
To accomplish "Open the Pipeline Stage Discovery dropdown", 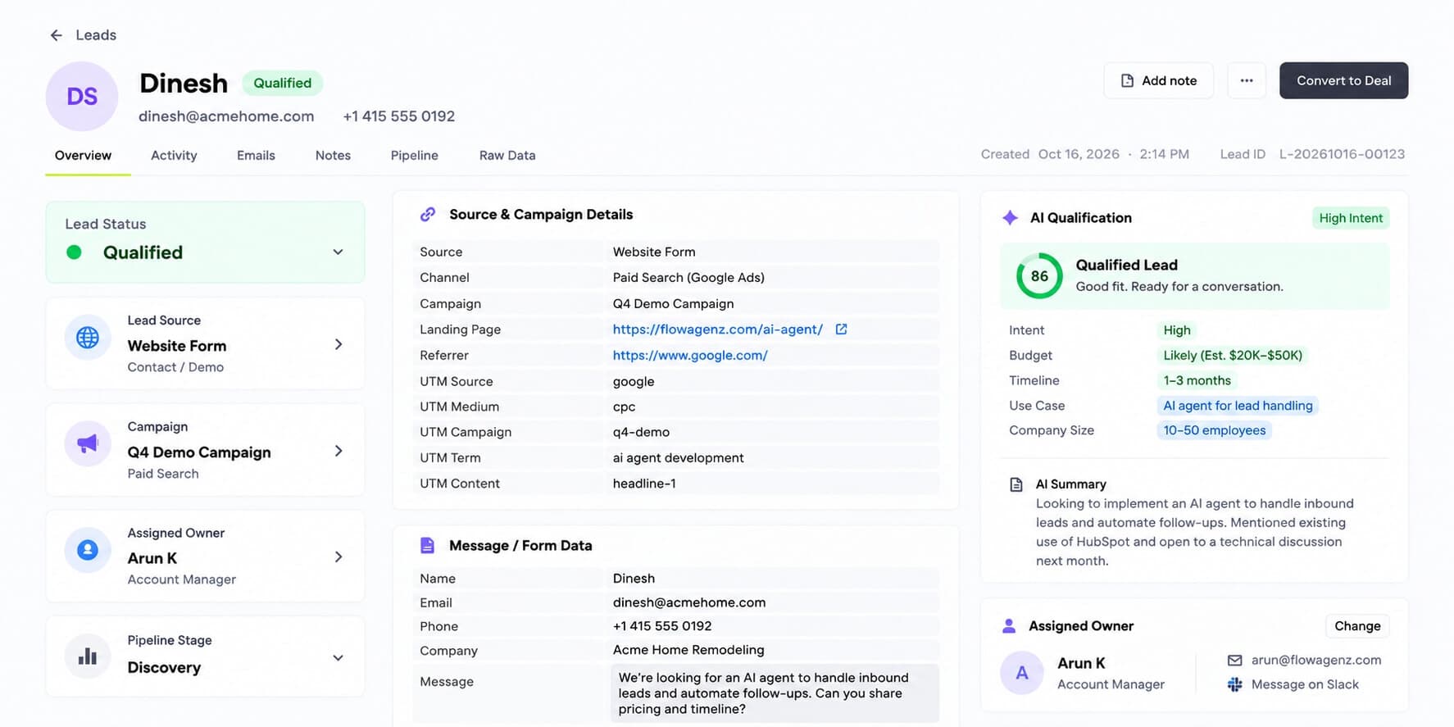I will point(338,657).
